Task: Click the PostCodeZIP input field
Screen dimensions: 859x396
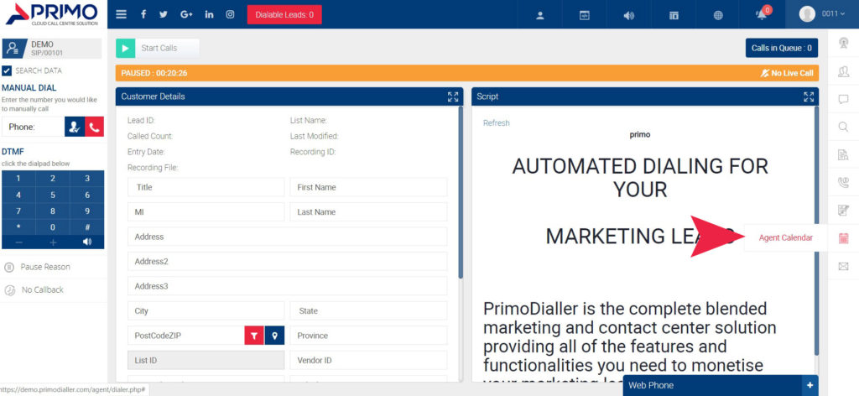Action: click(185, 336)
